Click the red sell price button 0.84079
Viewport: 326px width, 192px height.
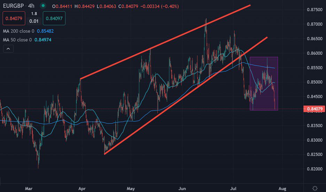point(14,18)
